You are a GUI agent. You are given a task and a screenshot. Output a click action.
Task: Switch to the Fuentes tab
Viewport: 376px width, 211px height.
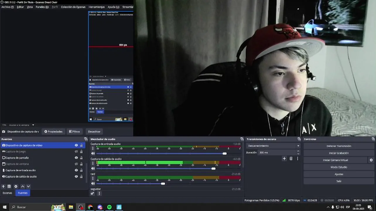coord(23,193)
